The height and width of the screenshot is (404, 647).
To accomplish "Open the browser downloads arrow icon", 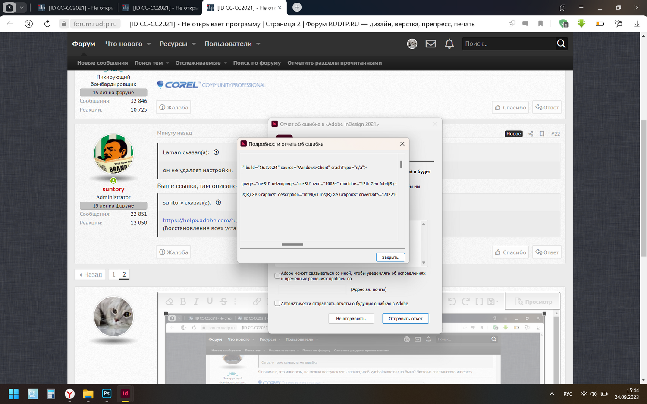I will click(637, 24).
